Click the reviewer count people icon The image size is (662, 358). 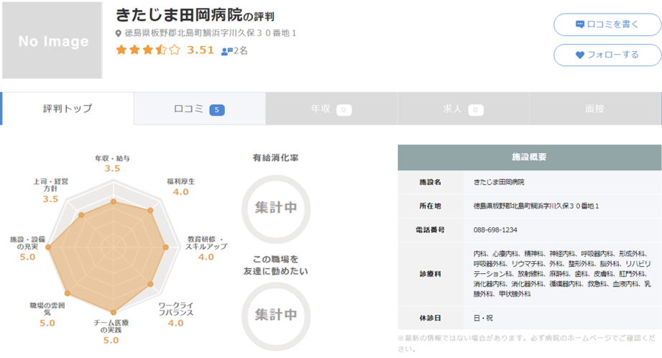click(226, 51)
